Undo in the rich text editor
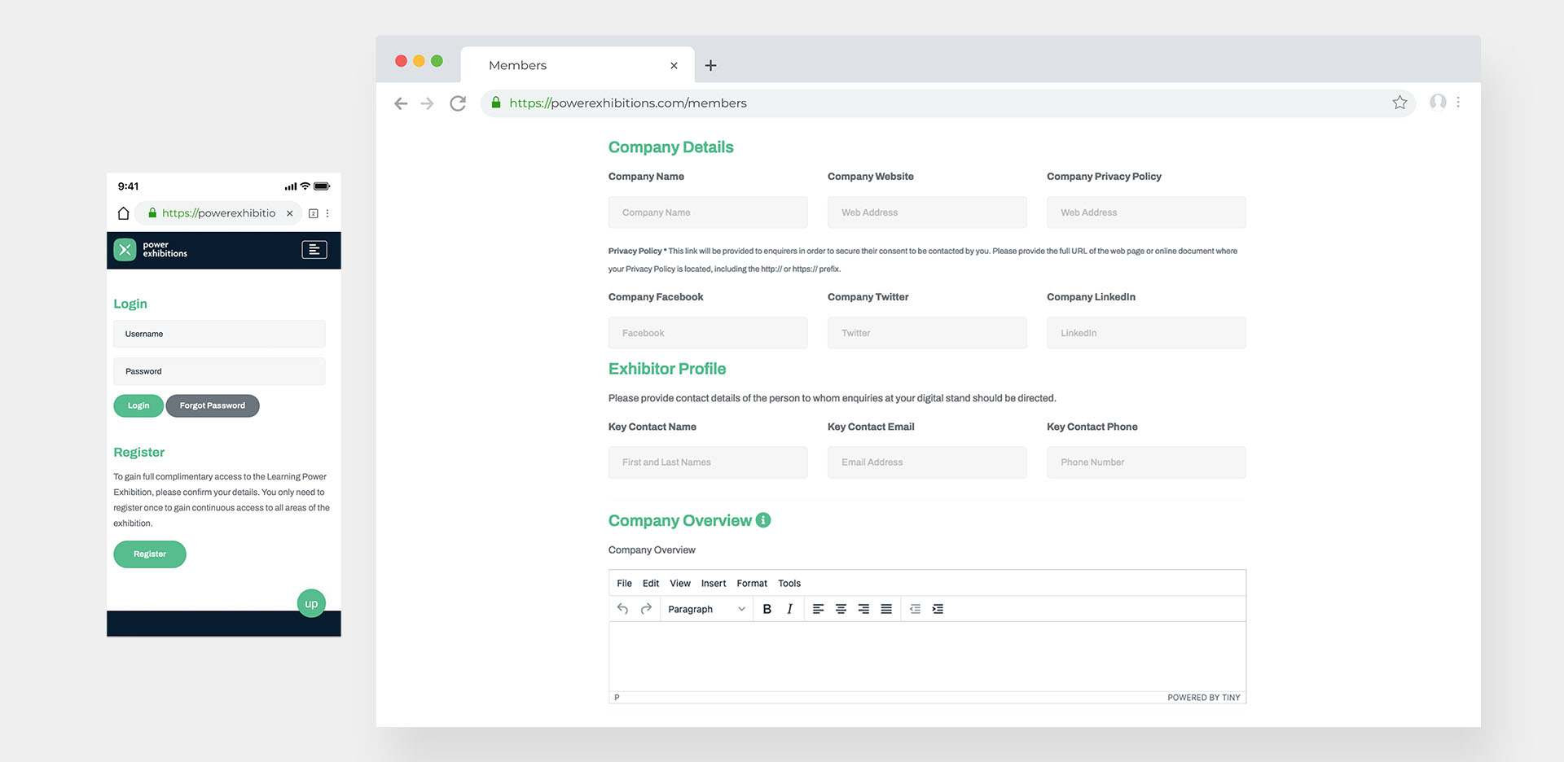The width and height of the screenshot is (1564, 762). [622, 609]
